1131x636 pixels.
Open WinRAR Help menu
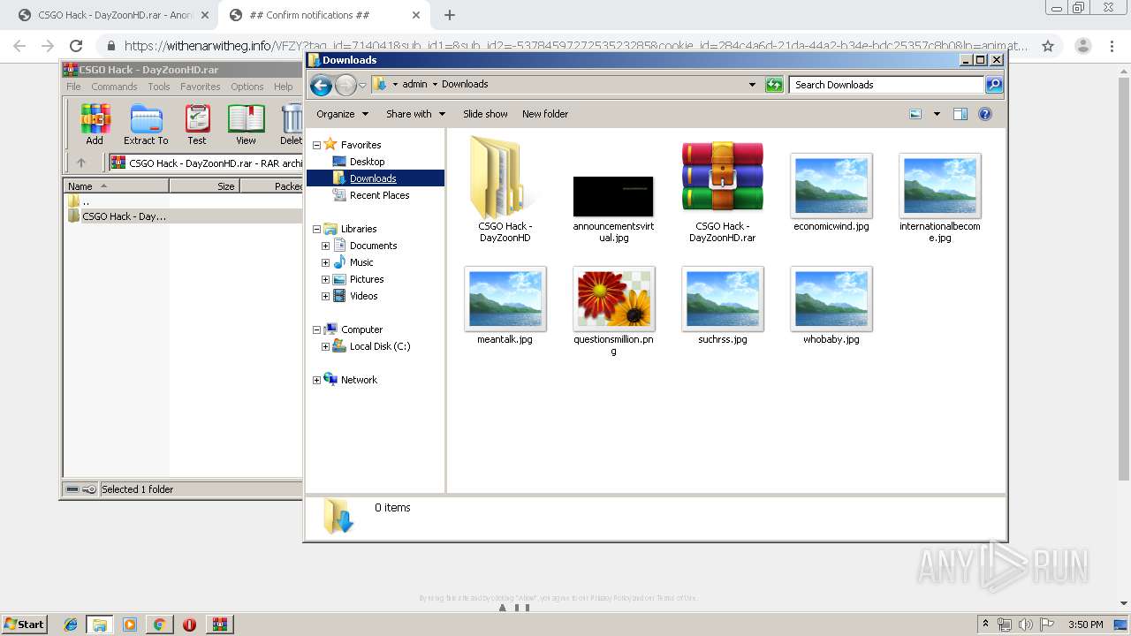(283, 87)
